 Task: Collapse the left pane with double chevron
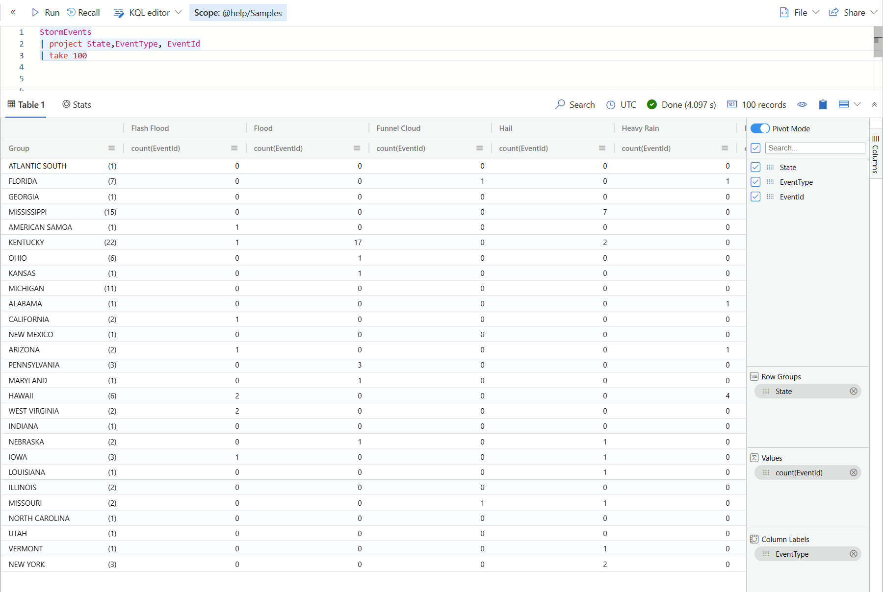pyautogui.click(x=13, y=13)
